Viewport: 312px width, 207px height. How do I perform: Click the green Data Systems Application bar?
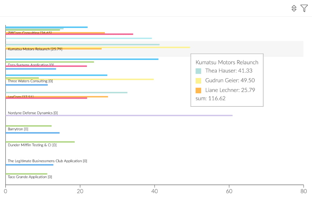pyautogui.click(x=50, y=62)
